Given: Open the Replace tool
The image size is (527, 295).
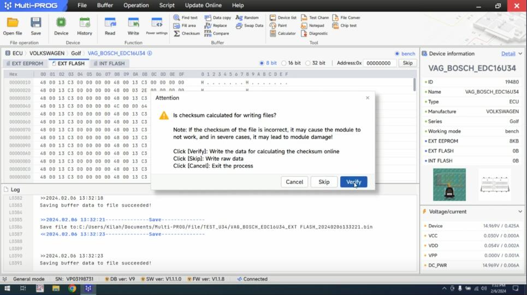Looking at the screenshot, I should [x=216, y=26].
